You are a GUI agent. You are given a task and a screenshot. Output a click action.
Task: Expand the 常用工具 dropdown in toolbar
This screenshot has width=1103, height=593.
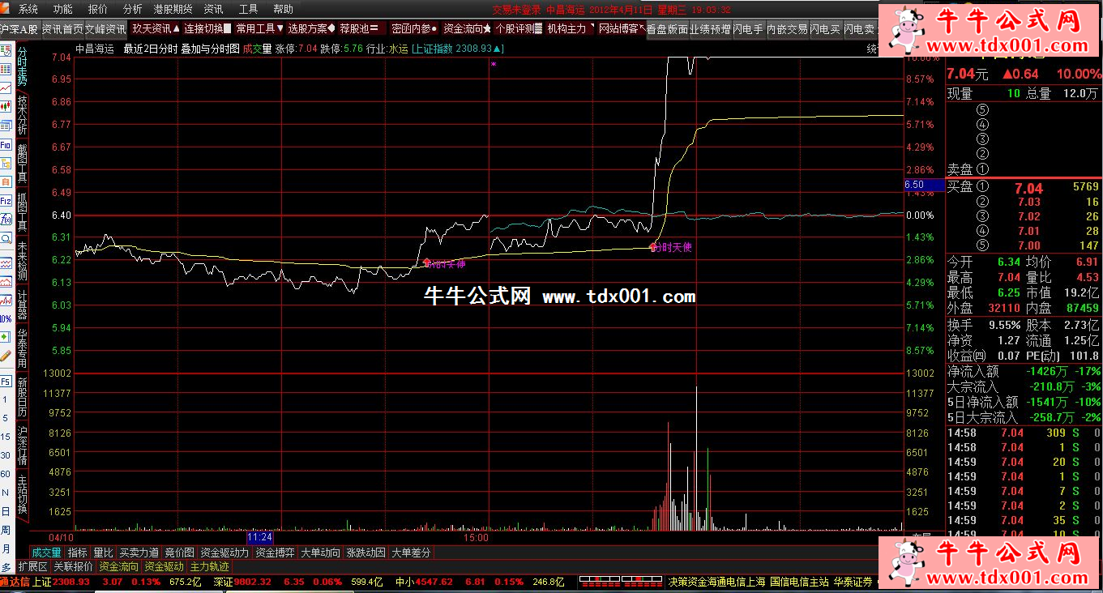259,29
